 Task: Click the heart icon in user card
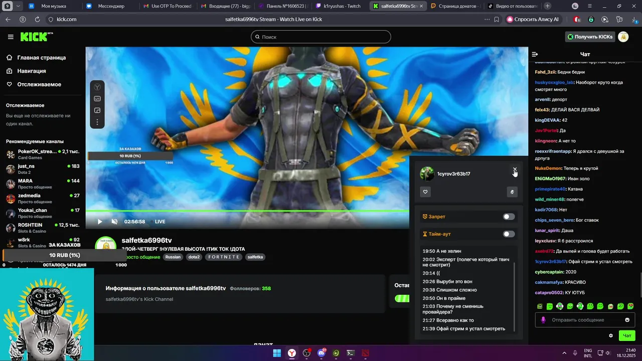coord(425,192)
